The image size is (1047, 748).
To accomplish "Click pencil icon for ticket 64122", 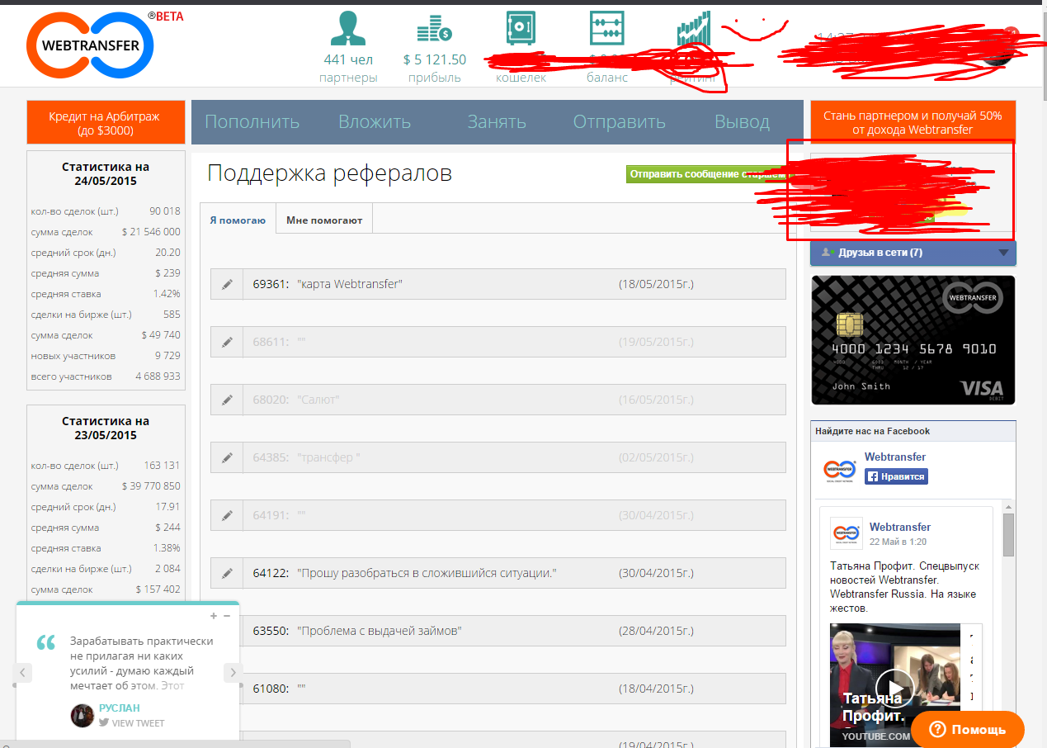I will pos(227,573).
